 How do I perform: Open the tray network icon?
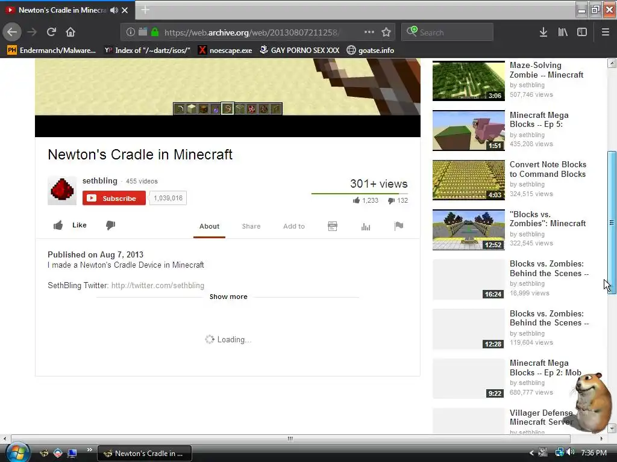559,452
